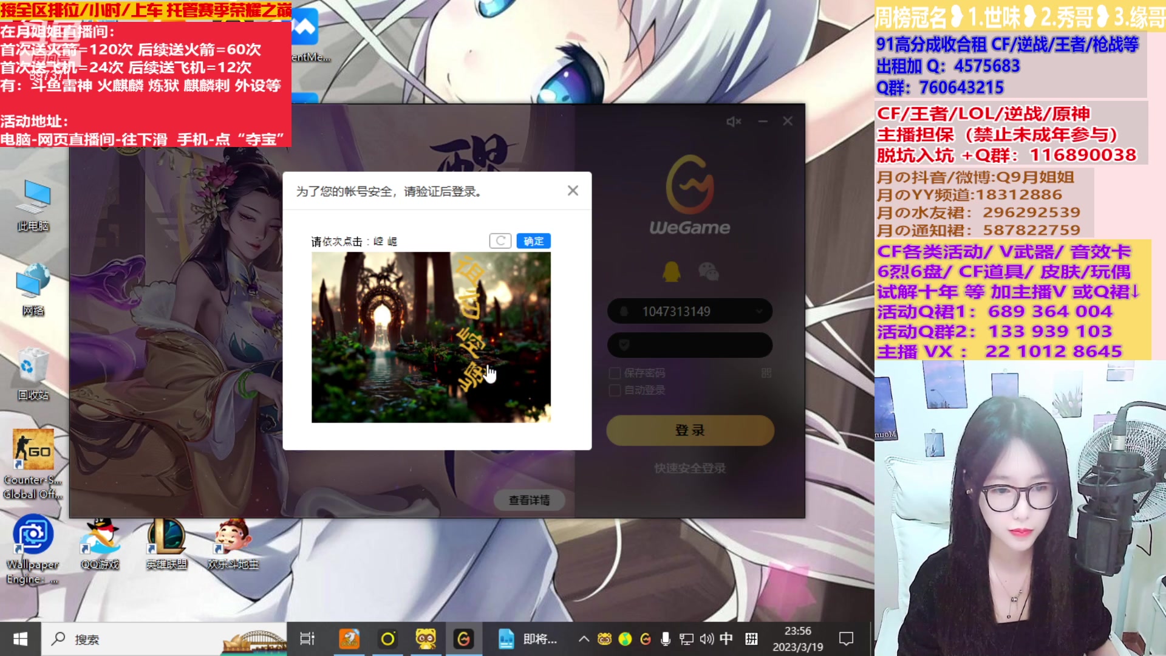The width and height of the screenshot is (1166, 656).
Task: Expand hidden system tray icons chevron
Action: pos(584,639)
